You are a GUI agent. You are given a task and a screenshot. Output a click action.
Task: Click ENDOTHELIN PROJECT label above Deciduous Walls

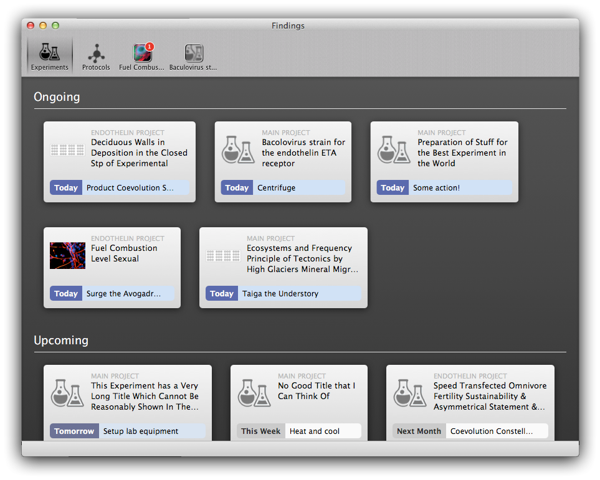[128, 133]
